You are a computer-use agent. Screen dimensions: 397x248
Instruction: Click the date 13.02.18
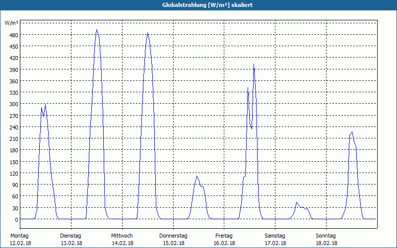pyautogui.click(x=71, y=244)
